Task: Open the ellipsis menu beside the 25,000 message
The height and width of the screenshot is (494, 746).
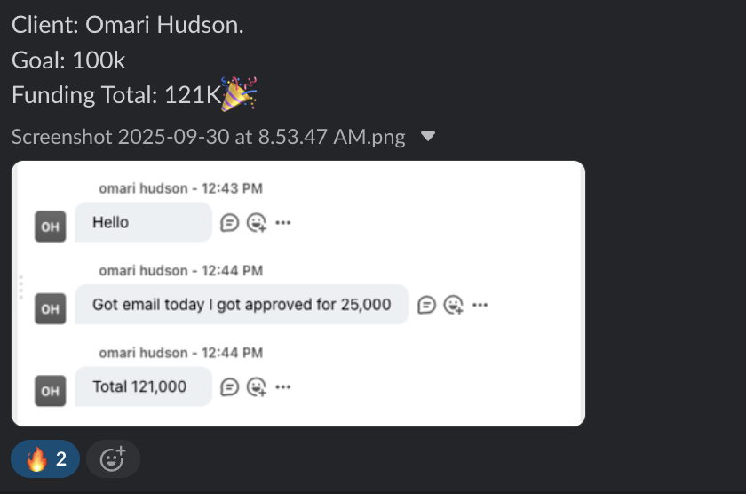Action: 480,305
